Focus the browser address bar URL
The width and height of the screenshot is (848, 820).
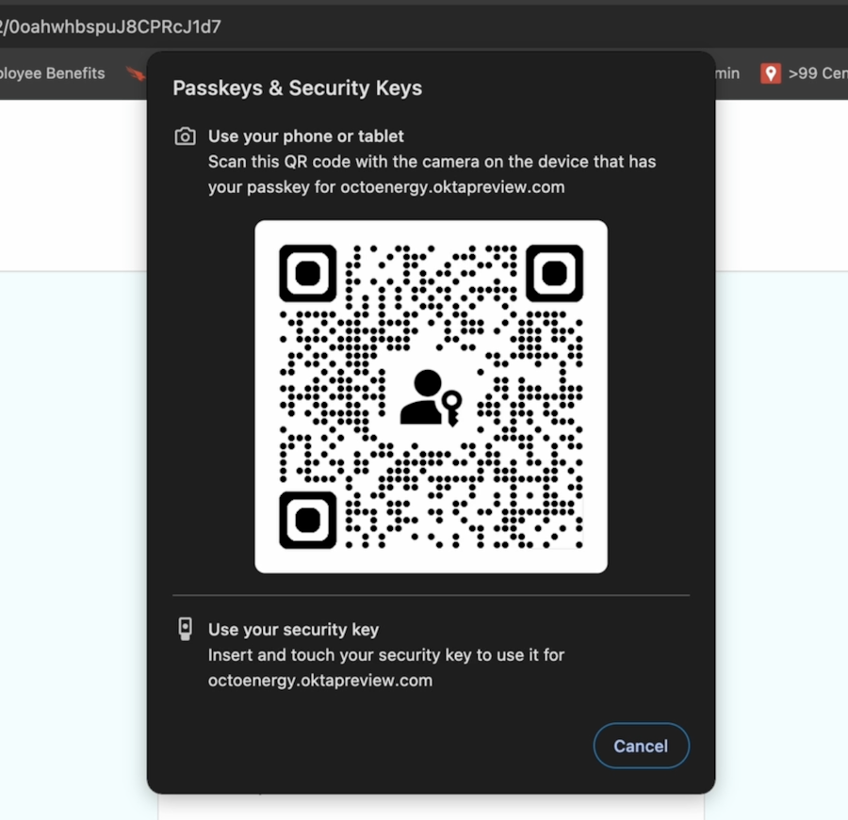113,26
